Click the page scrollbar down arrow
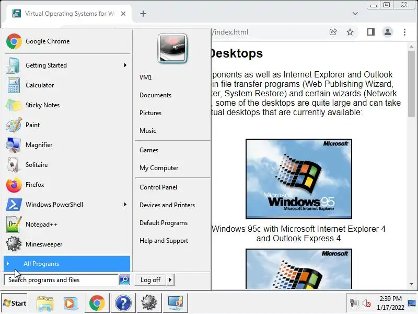 coord(412,284)
